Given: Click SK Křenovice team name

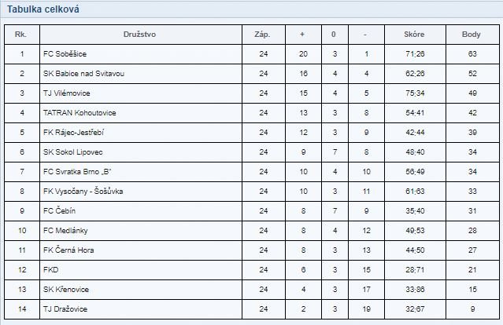Looking at the screenshot, I should (66, 290).
